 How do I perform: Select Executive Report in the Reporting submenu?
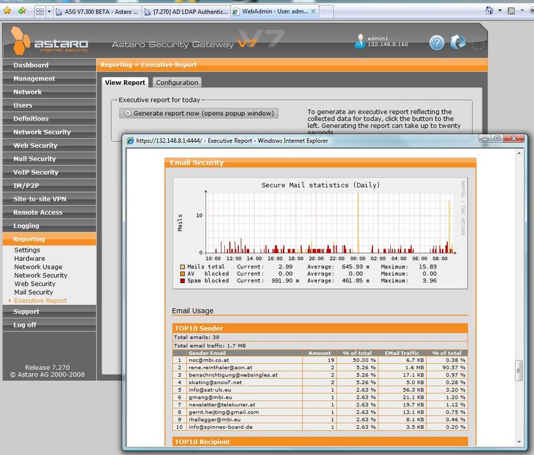pos(40,300)
